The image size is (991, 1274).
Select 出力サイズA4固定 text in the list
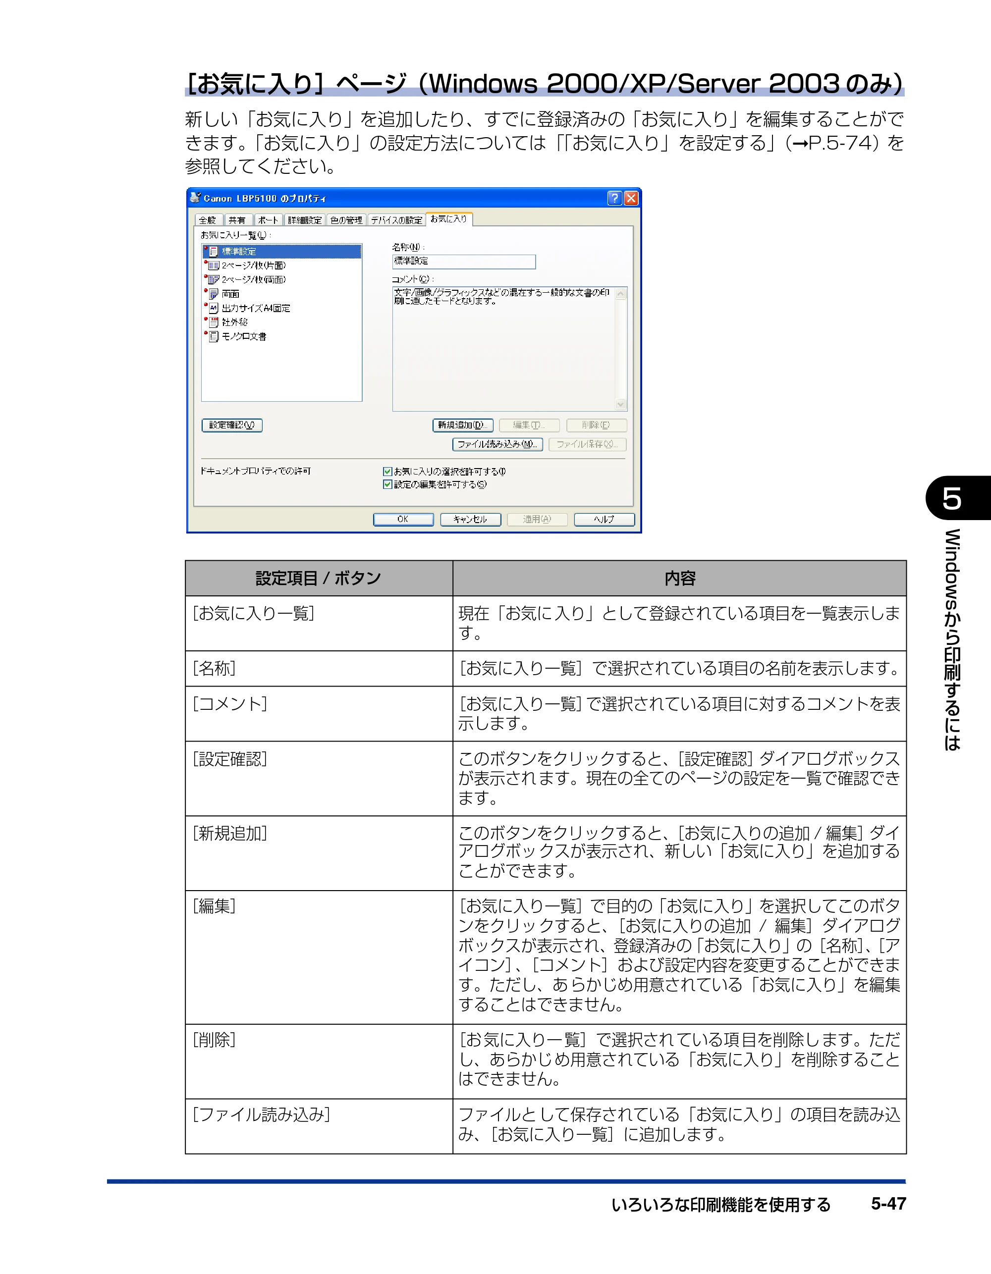click(x=256, y=308)
